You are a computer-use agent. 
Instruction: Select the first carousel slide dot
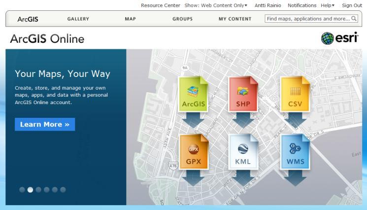point(22,190)
